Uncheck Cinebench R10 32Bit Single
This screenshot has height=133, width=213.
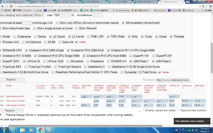click(x=27, y=50)
